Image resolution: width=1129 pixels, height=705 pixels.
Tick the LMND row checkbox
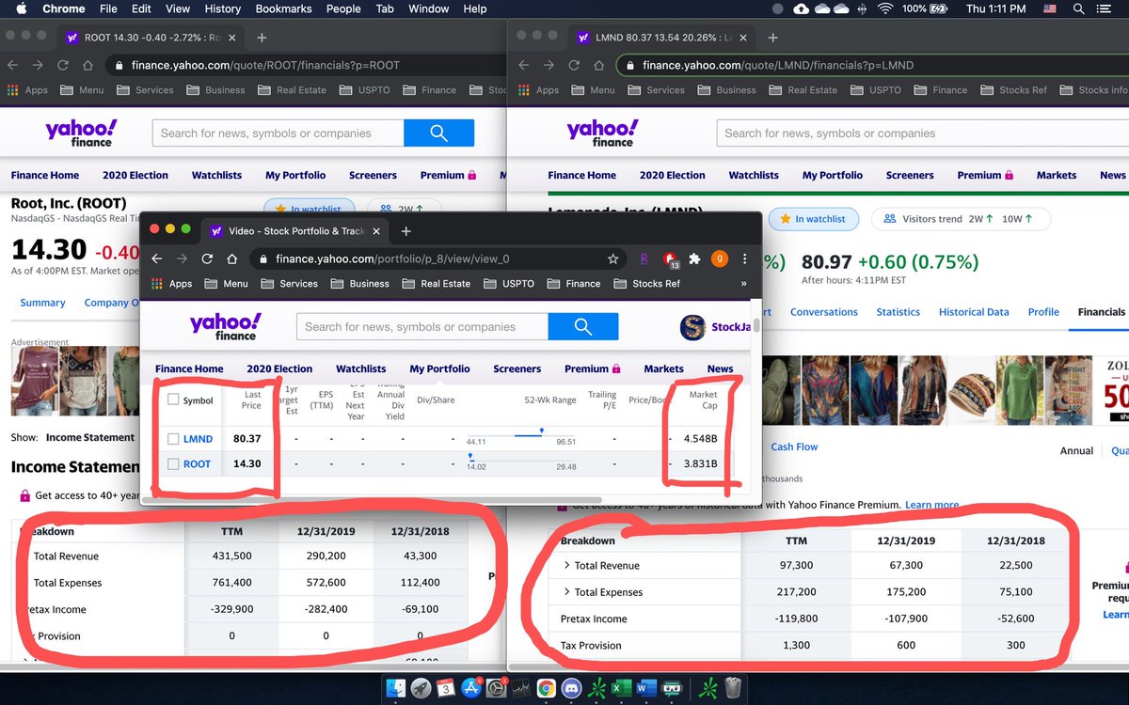(173, 439)
